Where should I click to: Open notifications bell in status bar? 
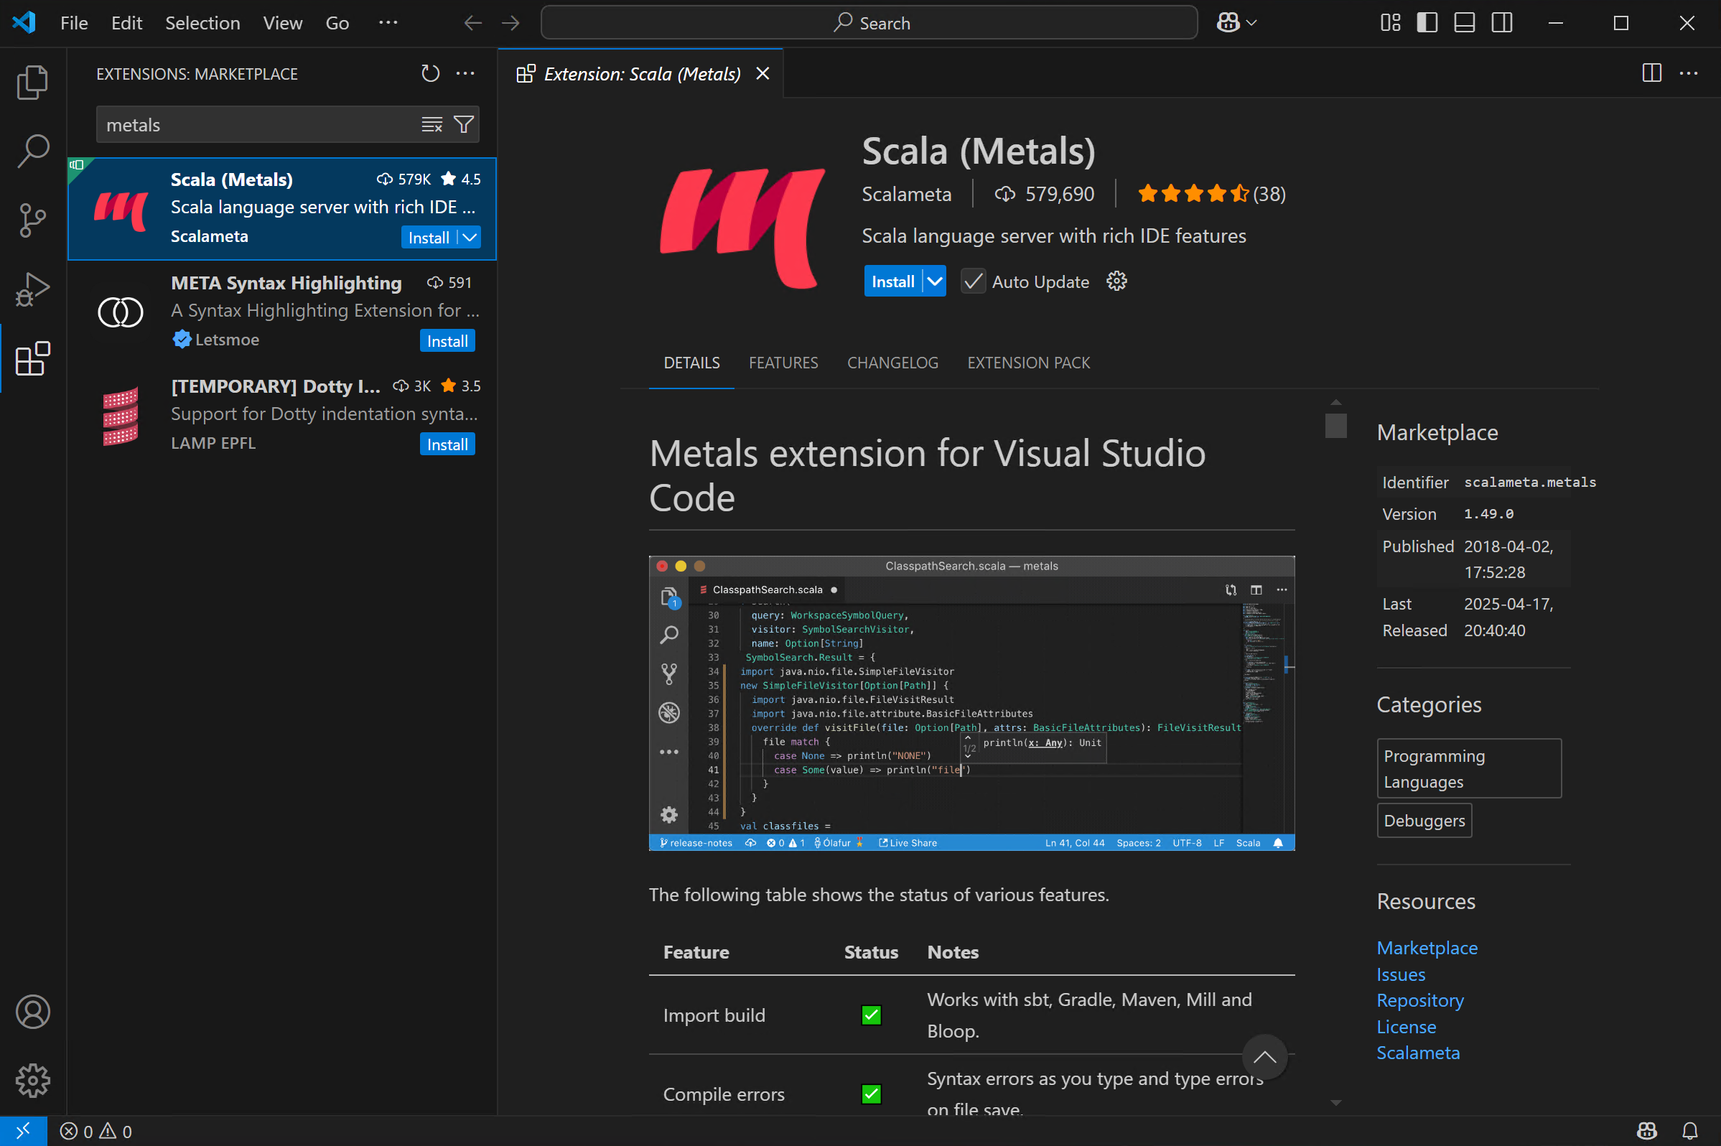tap(1689, 1132)
